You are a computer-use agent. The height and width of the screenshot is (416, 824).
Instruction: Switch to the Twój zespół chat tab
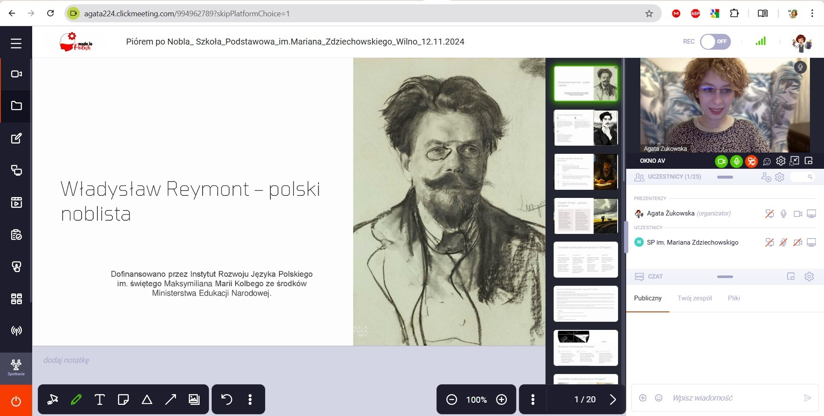click(x=694, y=298)
